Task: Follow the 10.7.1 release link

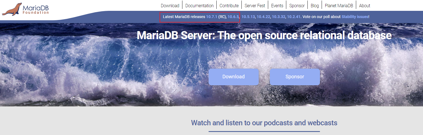Action: coord(211,17)
